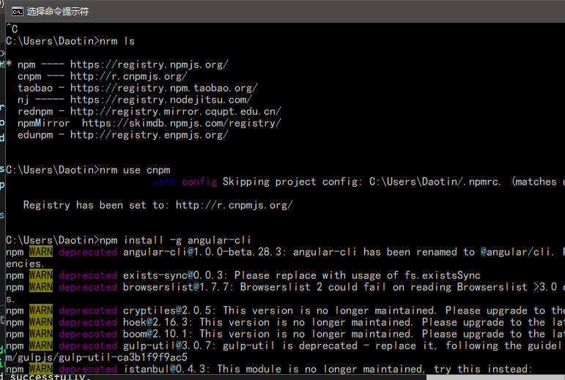
Task: Click the rednpm cqupt mirror URL
Action: tap(175, 111)
